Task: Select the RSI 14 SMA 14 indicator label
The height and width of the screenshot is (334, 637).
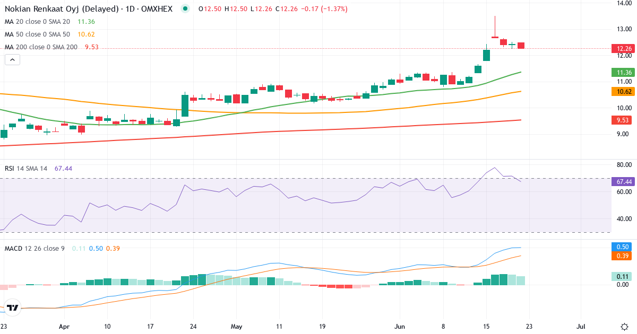Action: [x=26, y=168]
